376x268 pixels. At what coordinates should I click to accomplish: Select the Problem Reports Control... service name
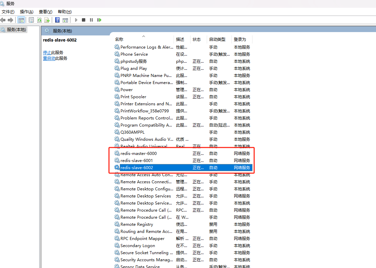coord(147,118)
